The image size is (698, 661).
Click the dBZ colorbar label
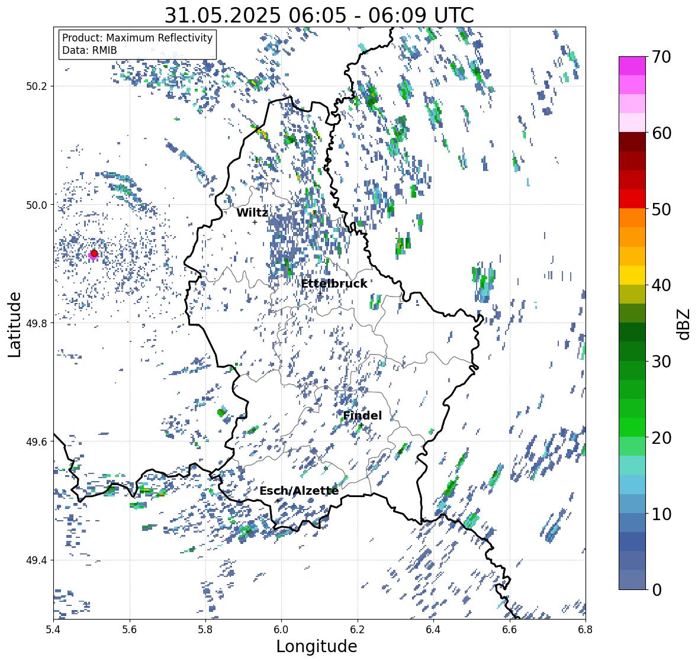pos(684,324)
